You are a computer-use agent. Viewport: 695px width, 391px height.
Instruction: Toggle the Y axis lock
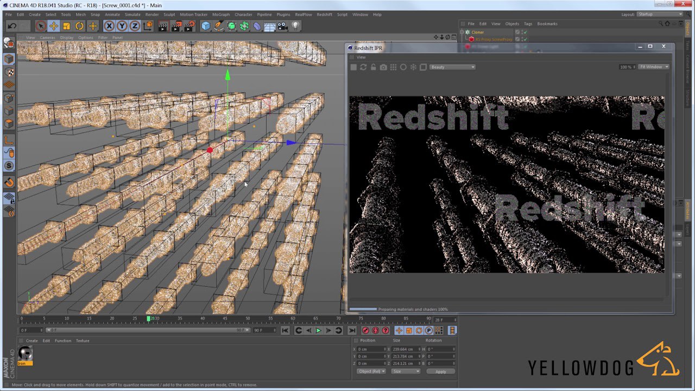click(122, 26)
